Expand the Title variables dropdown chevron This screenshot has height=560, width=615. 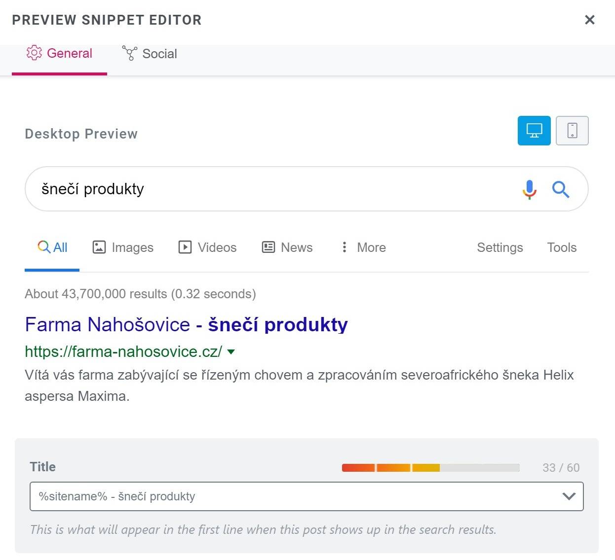point(569,496)
